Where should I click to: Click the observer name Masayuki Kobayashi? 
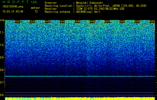coord(90,3)
